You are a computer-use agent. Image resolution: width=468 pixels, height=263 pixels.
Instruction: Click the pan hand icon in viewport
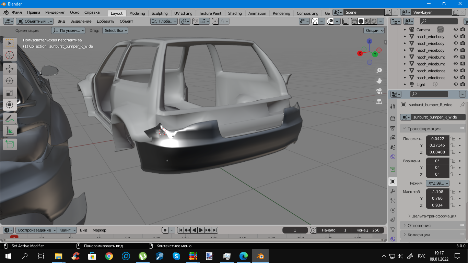(379, 81)
